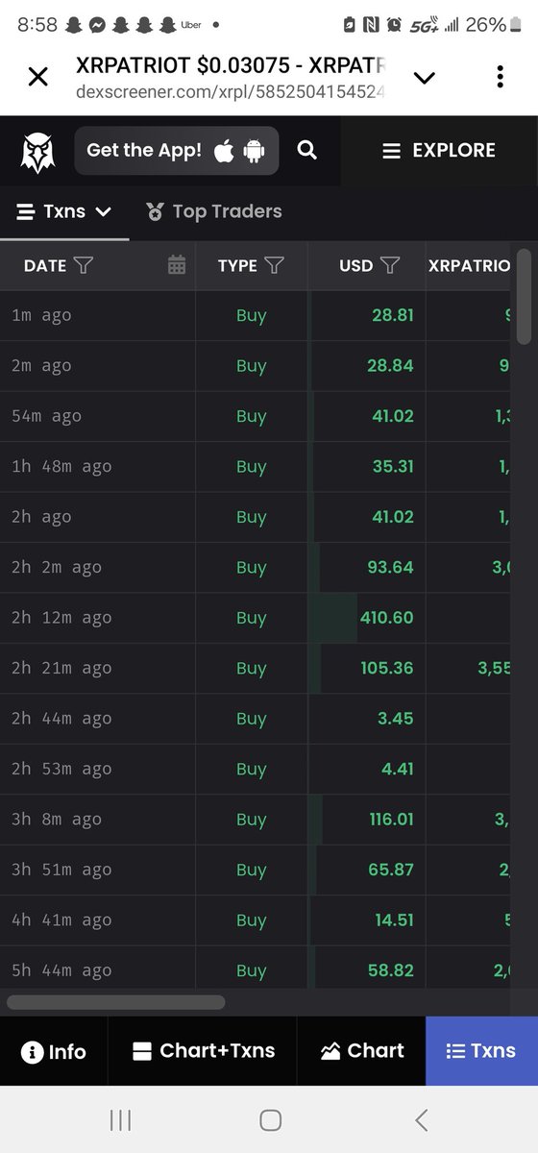Expand the page title chevron

[424, 77]
